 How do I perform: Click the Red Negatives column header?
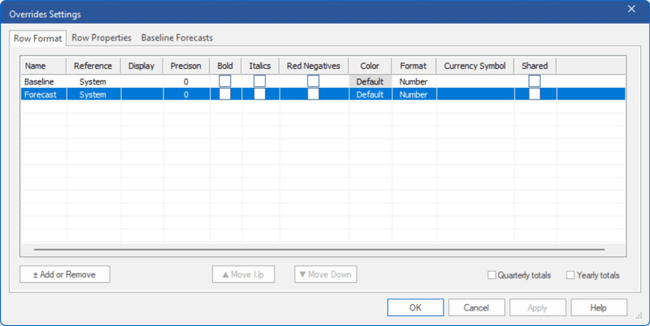coord(314,66)
